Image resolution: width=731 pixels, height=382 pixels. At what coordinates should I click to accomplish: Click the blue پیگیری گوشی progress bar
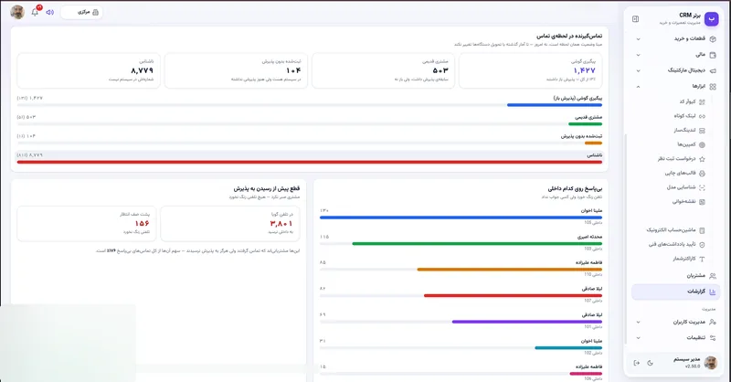tap(555, 105)
